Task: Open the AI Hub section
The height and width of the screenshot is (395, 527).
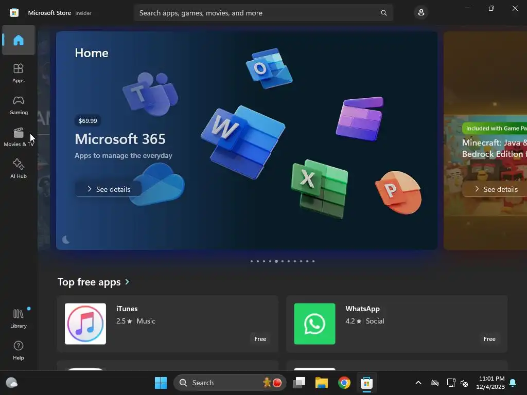Action: point(19,169)
